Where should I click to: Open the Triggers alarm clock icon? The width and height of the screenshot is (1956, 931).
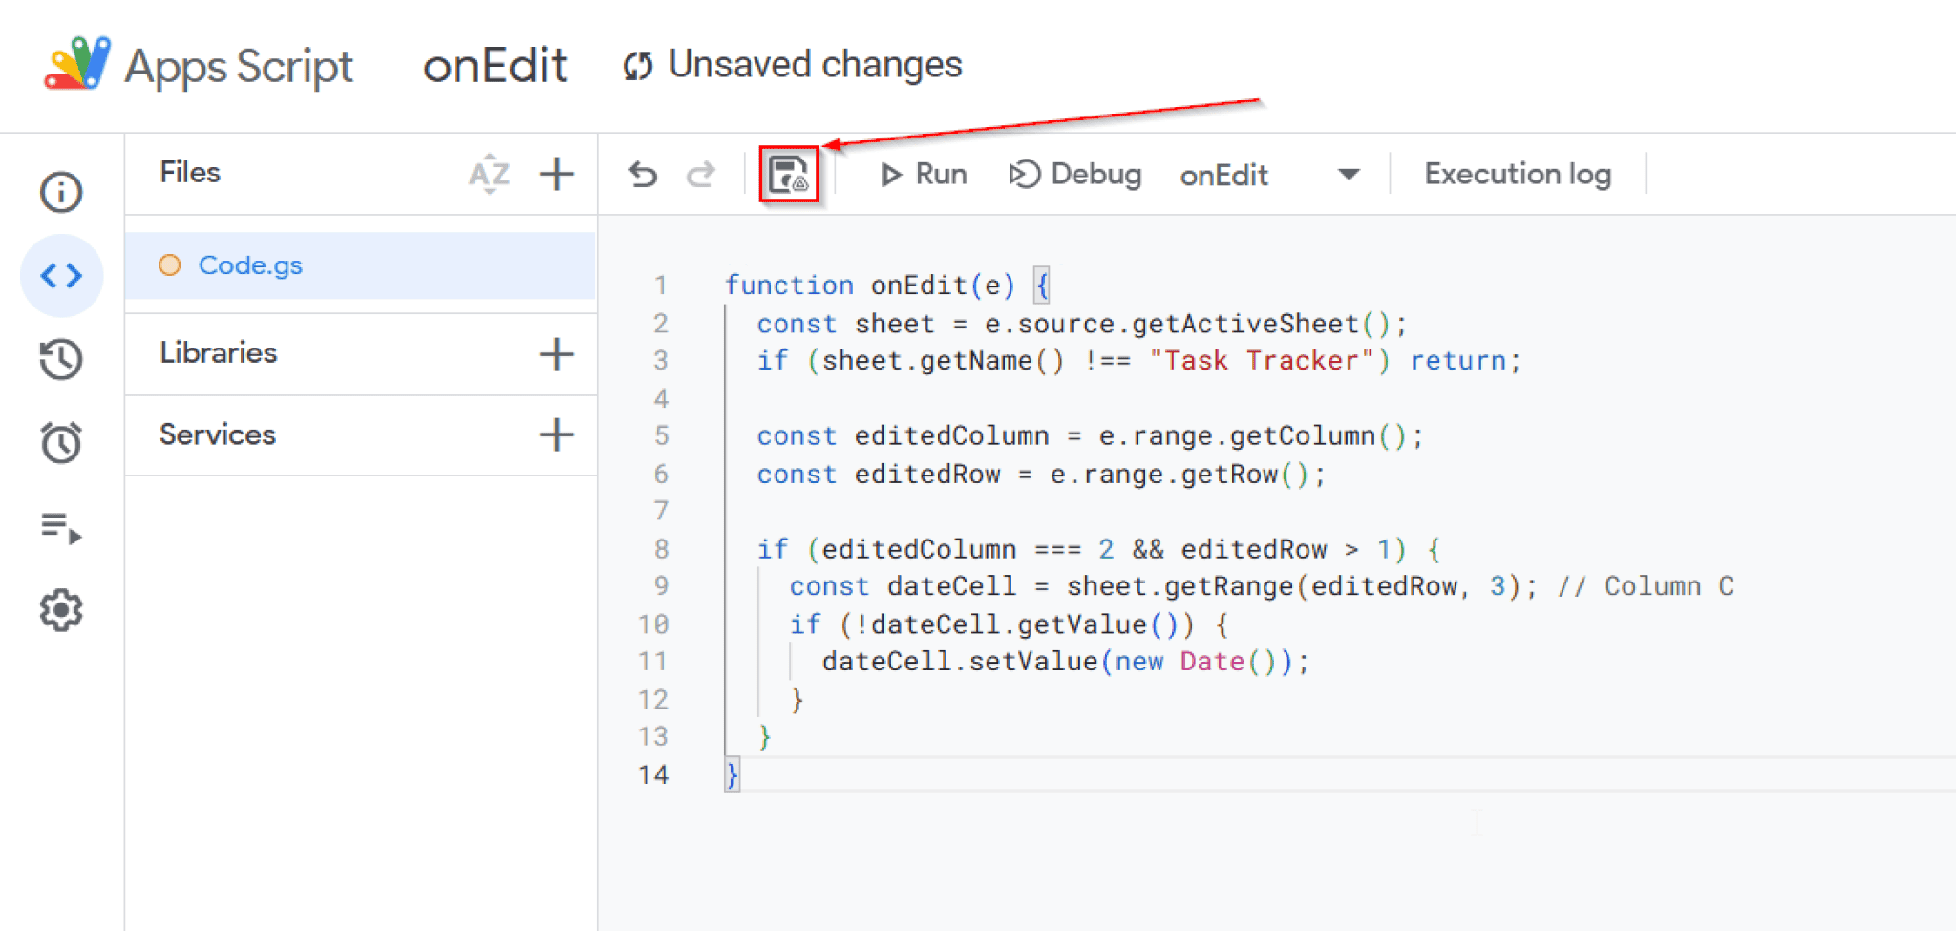pos(61,443)
